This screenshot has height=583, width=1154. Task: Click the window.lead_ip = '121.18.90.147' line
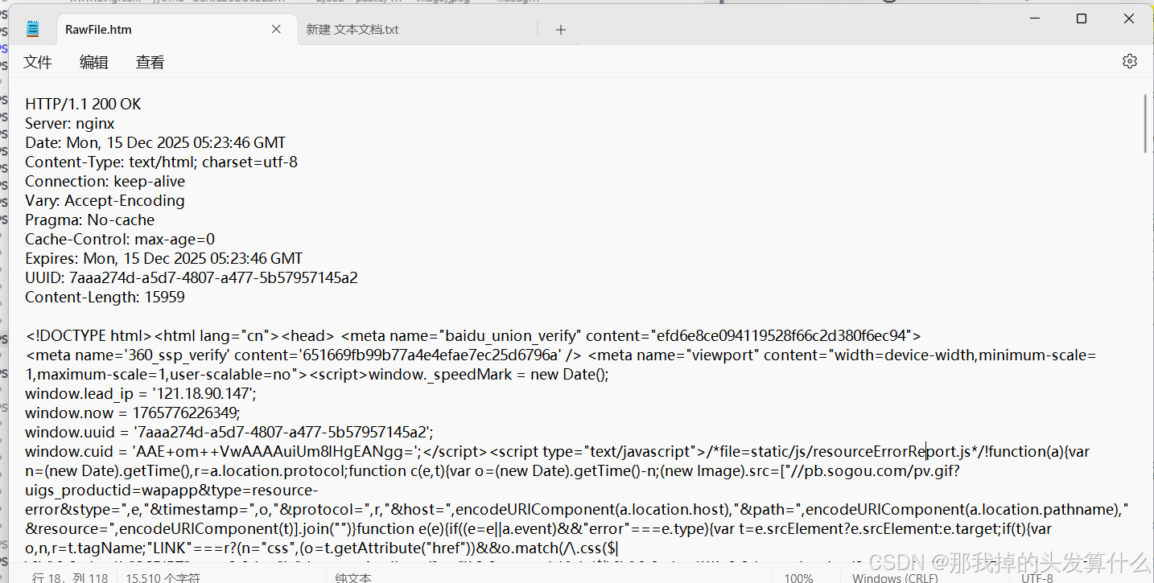point(140,393)
